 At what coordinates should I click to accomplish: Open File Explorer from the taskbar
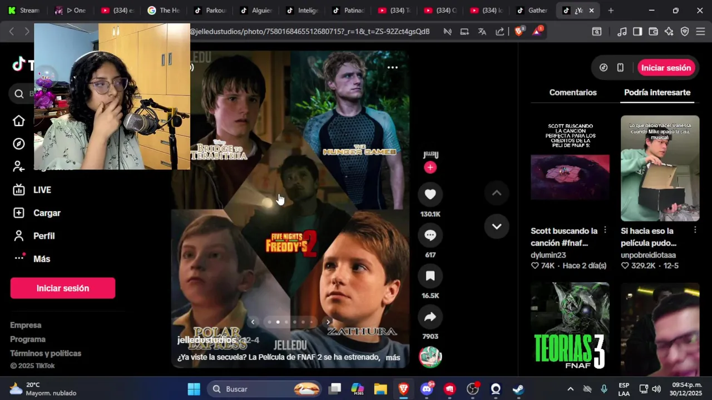(x=380, y=389)
